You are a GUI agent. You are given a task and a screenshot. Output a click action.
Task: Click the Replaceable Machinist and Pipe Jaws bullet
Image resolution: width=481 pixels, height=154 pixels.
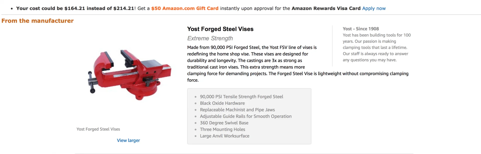(x=237, y=110)
